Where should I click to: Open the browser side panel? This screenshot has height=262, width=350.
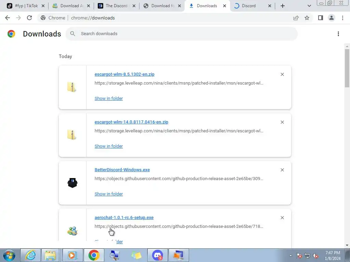point(321,18)
